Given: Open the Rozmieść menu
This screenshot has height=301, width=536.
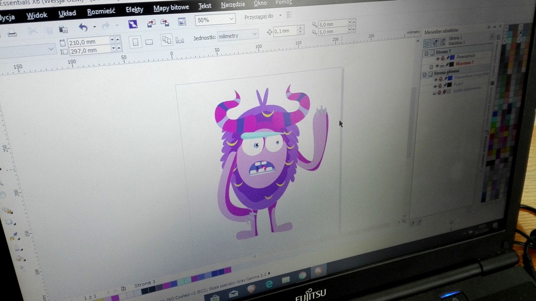Looking at the screenshot, I should pyautogui.click(x=101, y=12).
